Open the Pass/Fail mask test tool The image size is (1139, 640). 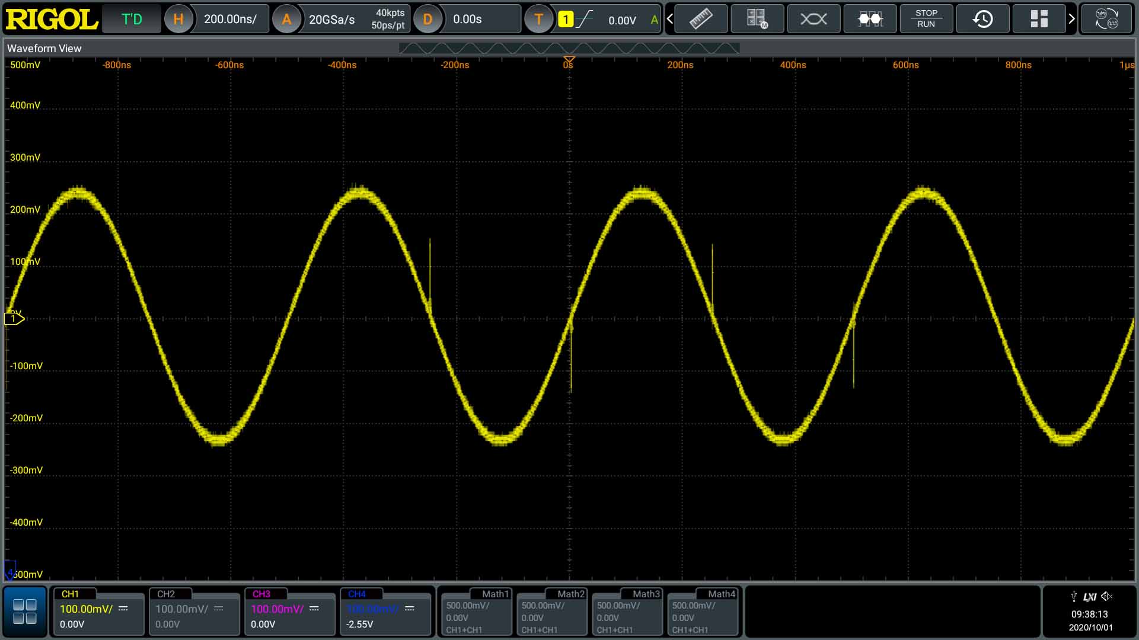coord(869,18)
